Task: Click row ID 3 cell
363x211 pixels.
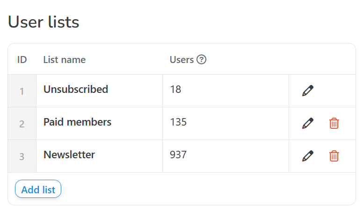Action: [22, 156]
